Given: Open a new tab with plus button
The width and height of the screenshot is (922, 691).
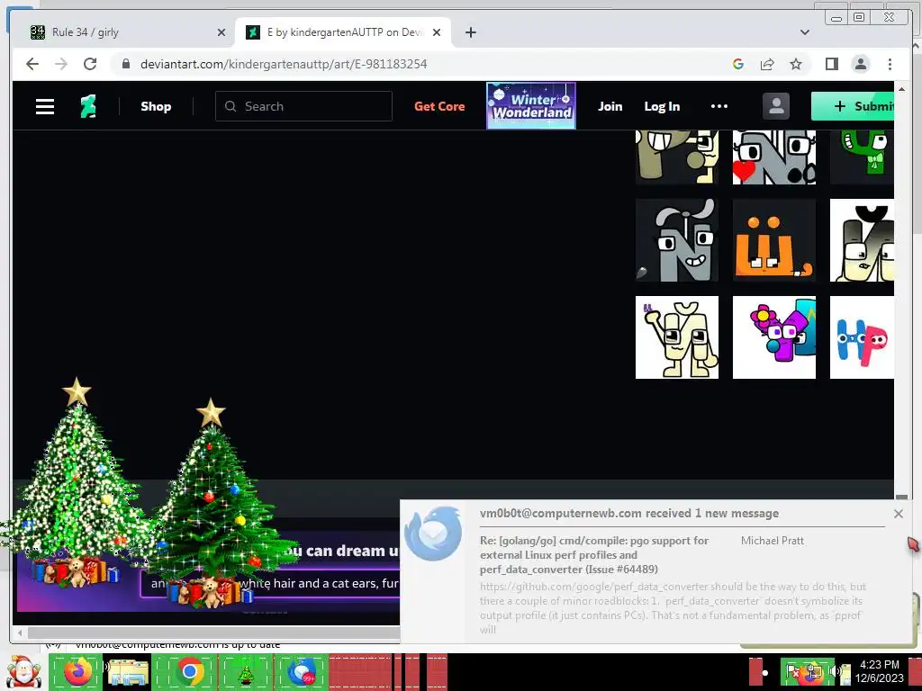Looking at the screenshot, I should coord(470,33).
